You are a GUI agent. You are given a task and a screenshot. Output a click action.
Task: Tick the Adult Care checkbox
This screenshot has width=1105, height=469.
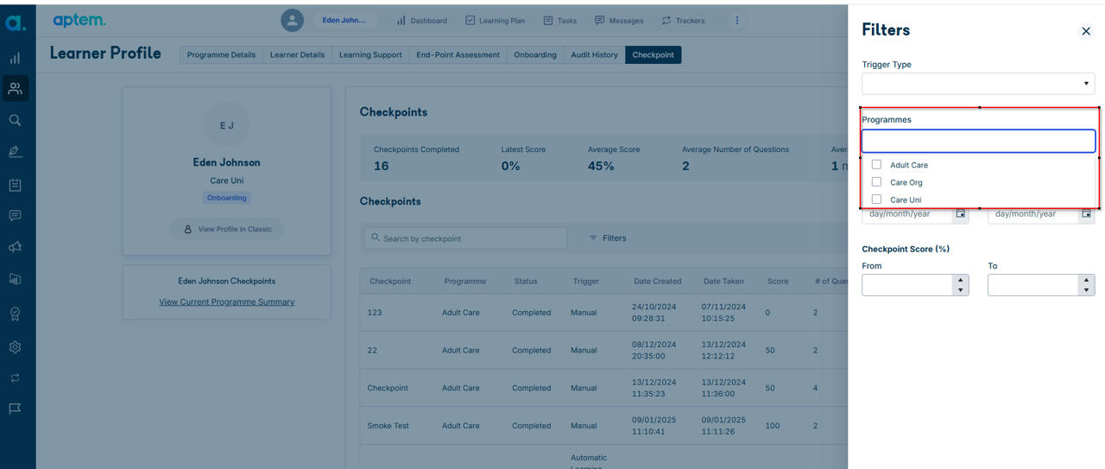[876, 164]
